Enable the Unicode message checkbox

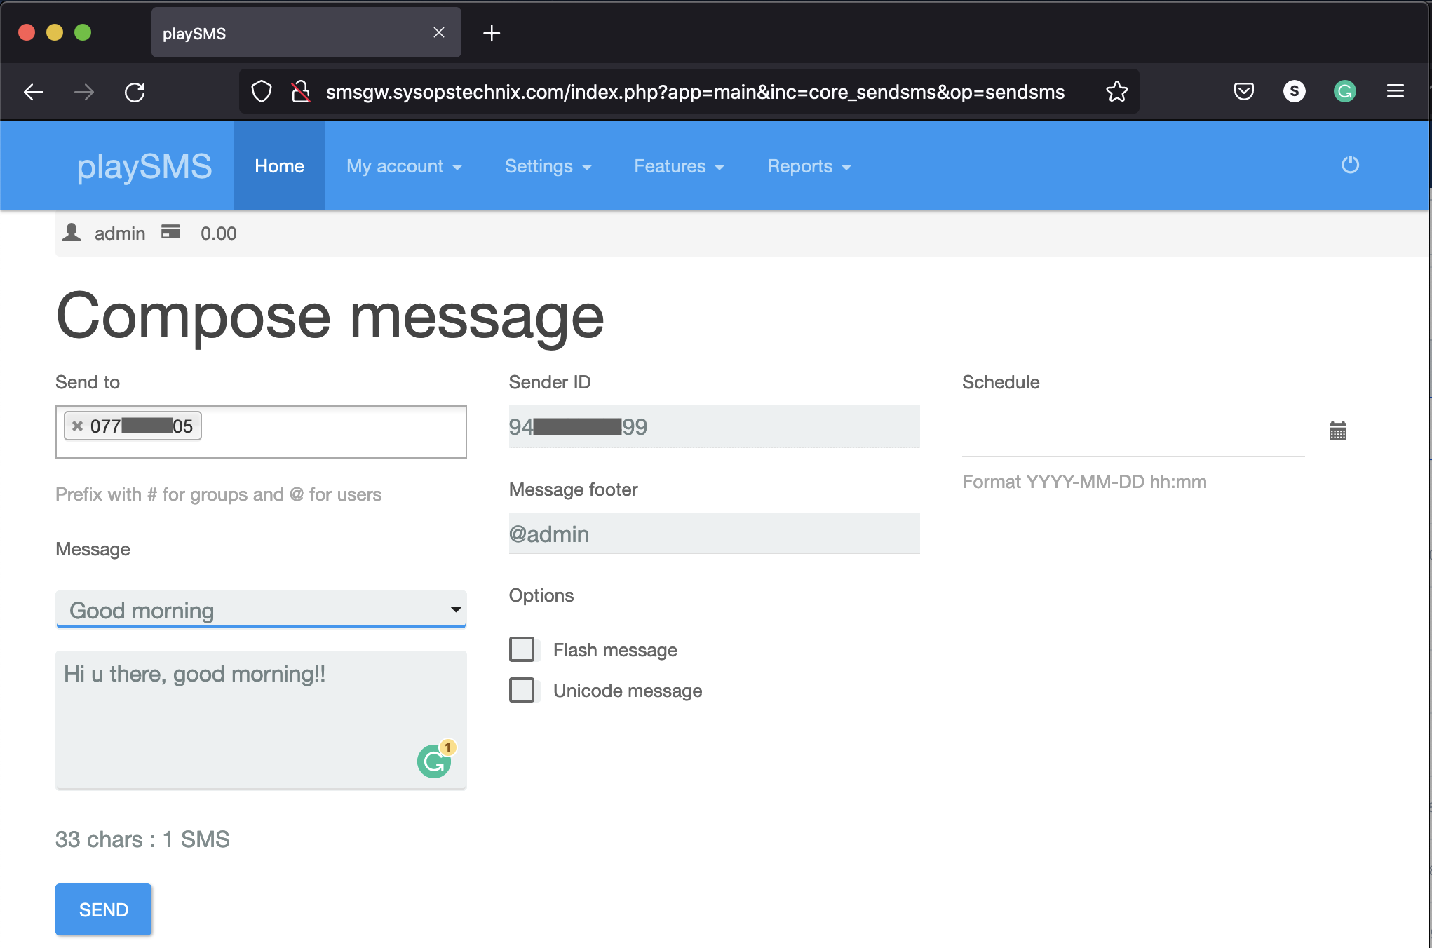[x=522, y=691]
